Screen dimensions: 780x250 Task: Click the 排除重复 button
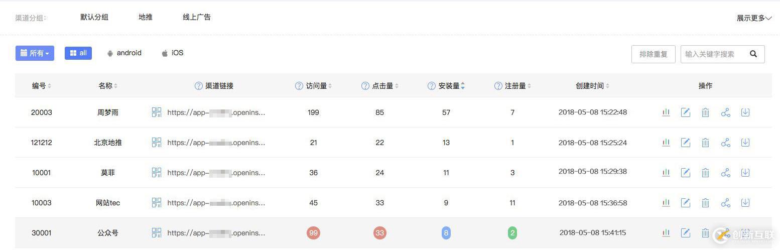[653, 54]
